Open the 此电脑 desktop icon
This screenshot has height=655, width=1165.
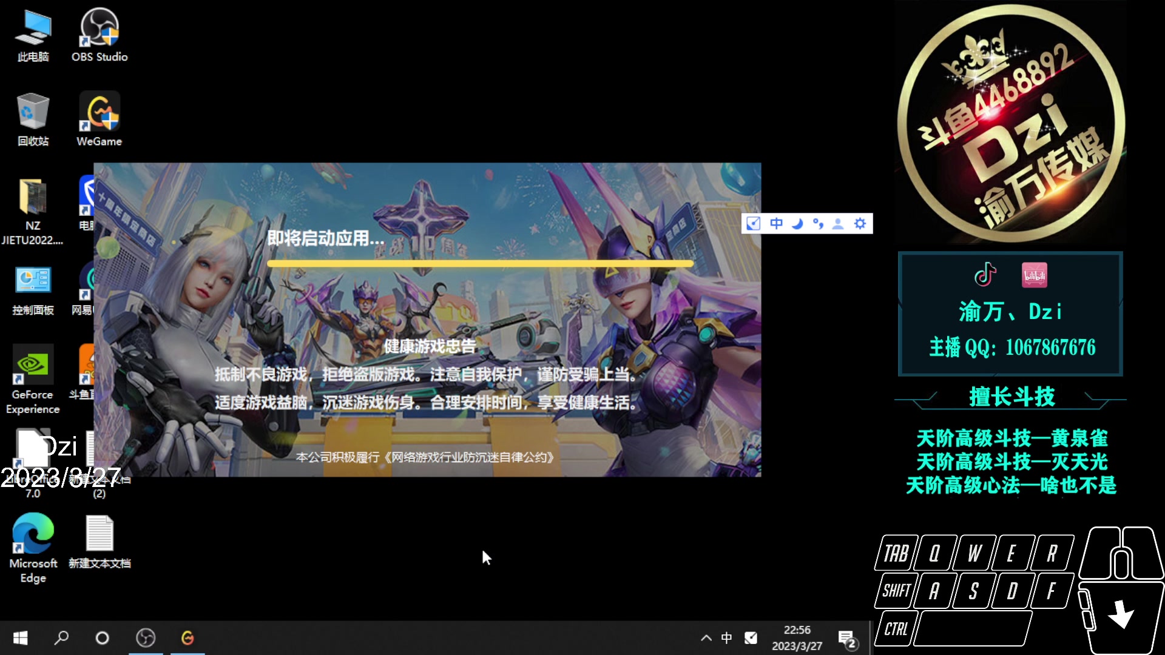(x=33, y=36)
